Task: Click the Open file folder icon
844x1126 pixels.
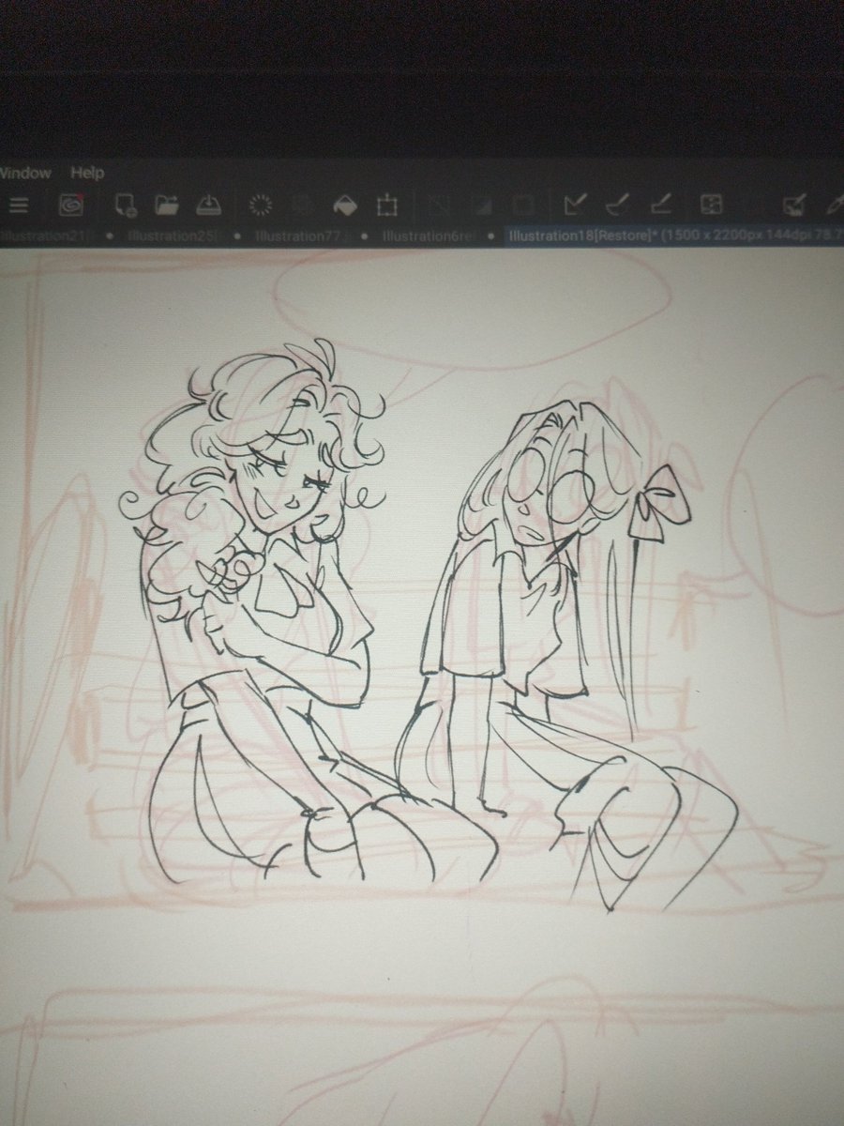Action: (x=167, y=204)
